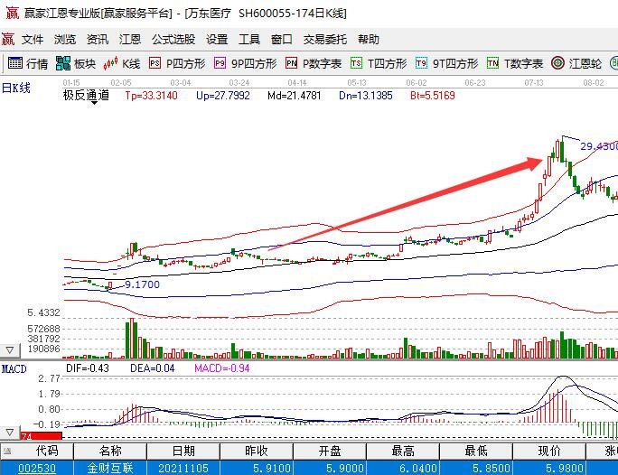Click the 9.1700 low price label
618x475 pixels.
[142, 284]
